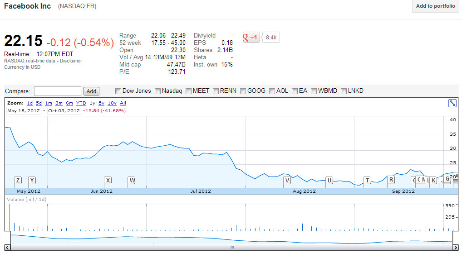Image resolution: width=462 pixels, height=253 pixels.
Task: Click the Open price 22.30
Action: [178, 50]
